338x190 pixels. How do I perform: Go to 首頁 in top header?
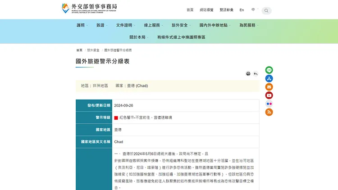pyautogui.click(x=190, y=10)
